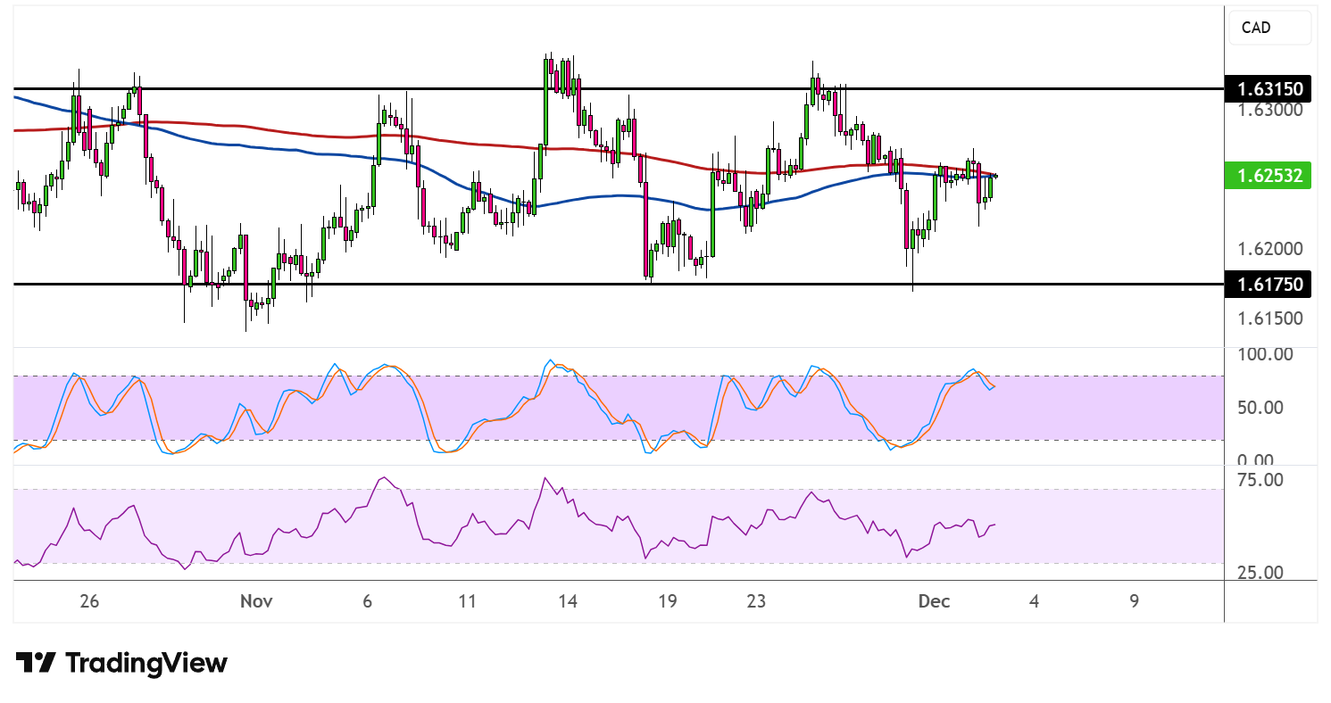Click the TradingView brand text
The width and height of the screenshot is (1331, 703).
tap(147, 663)
